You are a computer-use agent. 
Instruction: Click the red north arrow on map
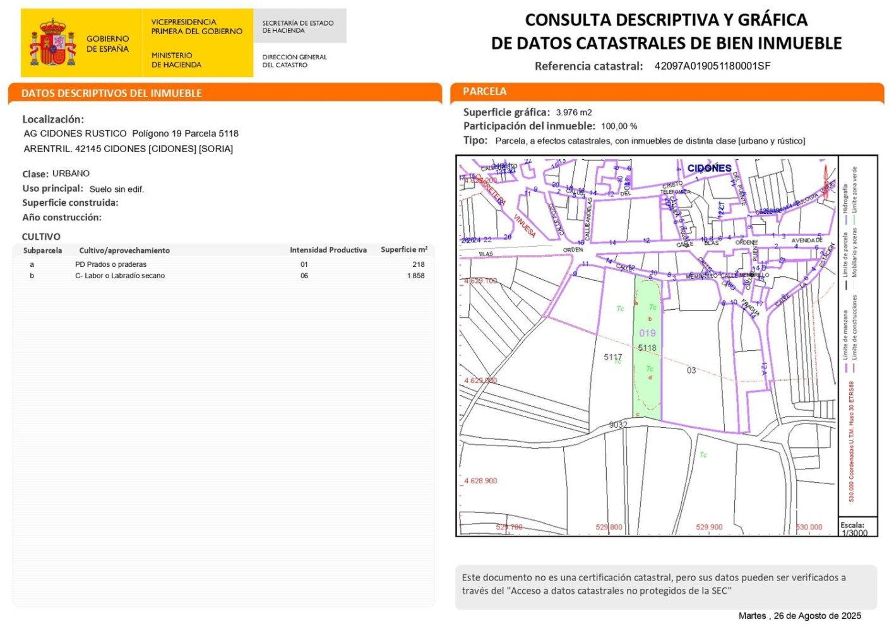pos(825,181)
